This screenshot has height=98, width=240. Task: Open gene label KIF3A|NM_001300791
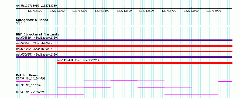click(x=31, y=79)
